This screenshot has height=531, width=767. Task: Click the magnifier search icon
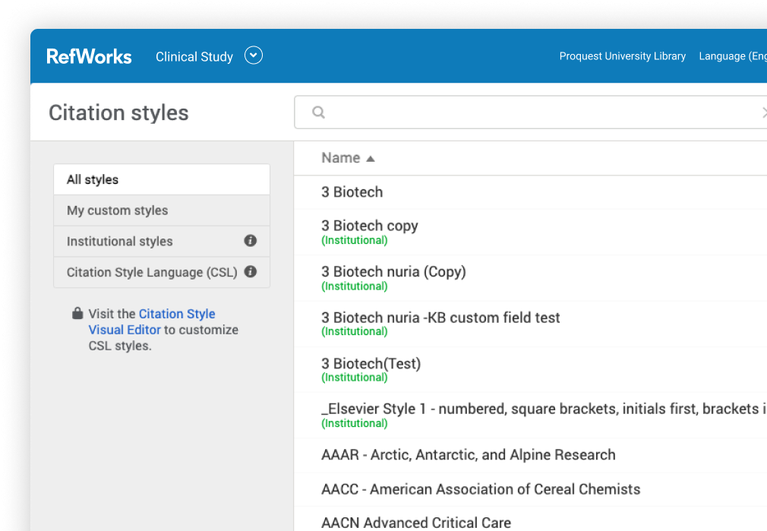[x=318, y=112]
